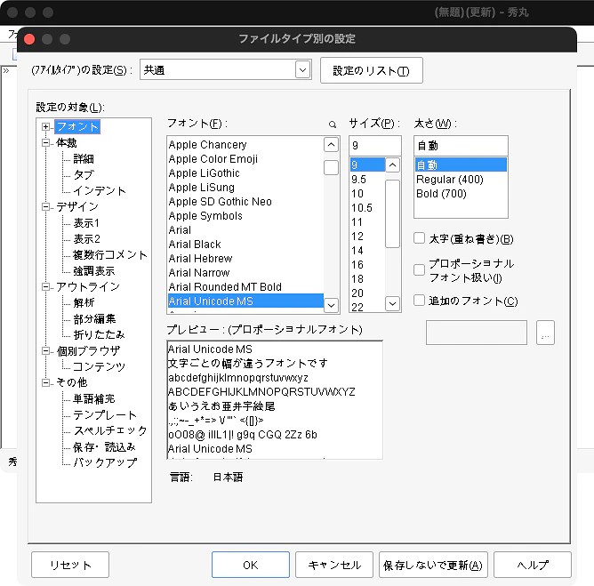Choose Apple Color Emoji font
Screen dimensions: 594x586
pos(245,158)
